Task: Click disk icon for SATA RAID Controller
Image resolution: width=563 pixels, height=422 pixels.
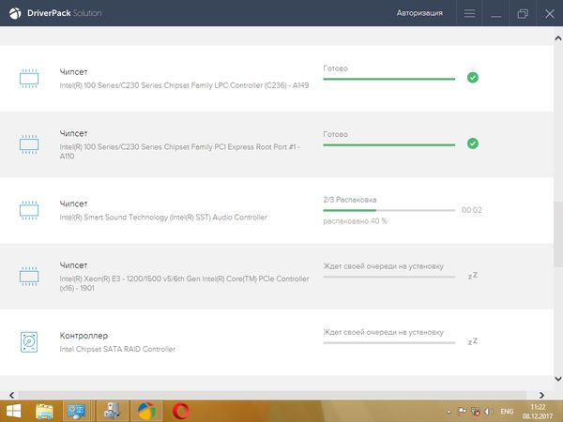Action: [x=29, y=341]
